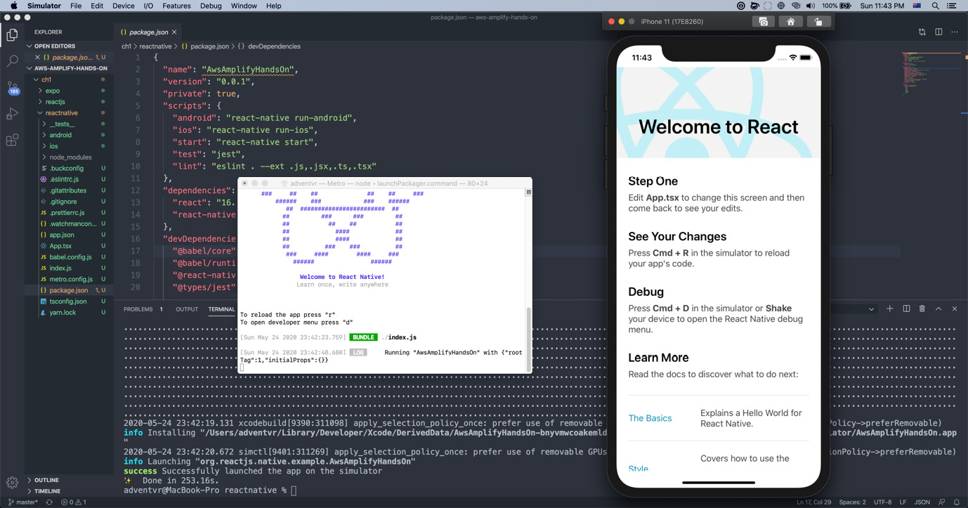Open App.tsx in the explorer

click(x=69, y=246)
